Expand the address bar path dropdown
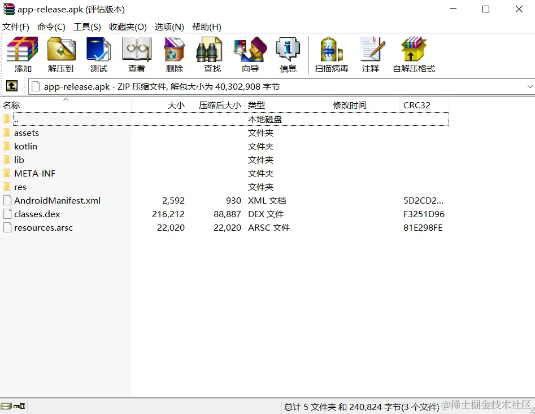This screenshot has height=414, width=535. pos(530,86)
